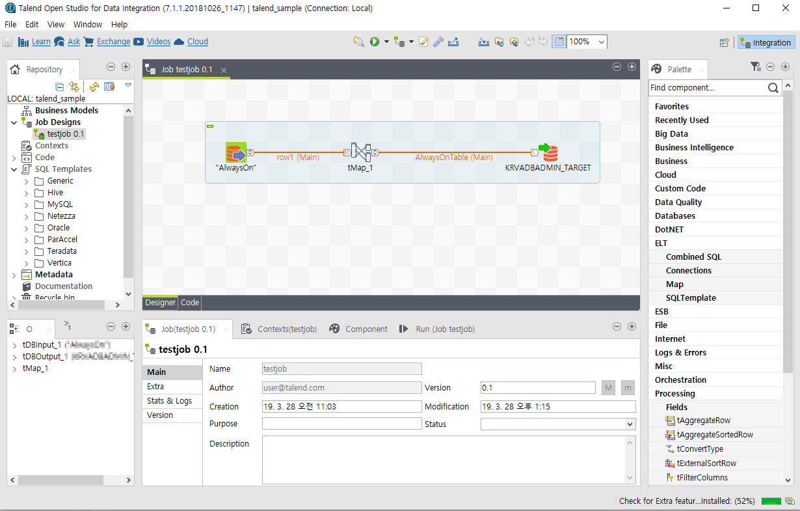Image resolution: width=800 pixels, height=511 pixels.
Task: Select the Stats & Logs section
Action: (x=172, y=401)
